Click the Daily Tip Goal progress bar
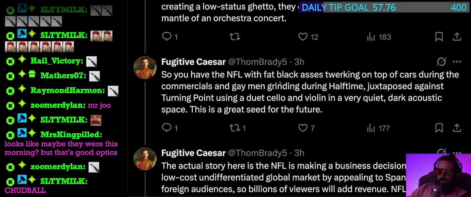The width and height of the screenshot is (471, 197). point(384,7)
